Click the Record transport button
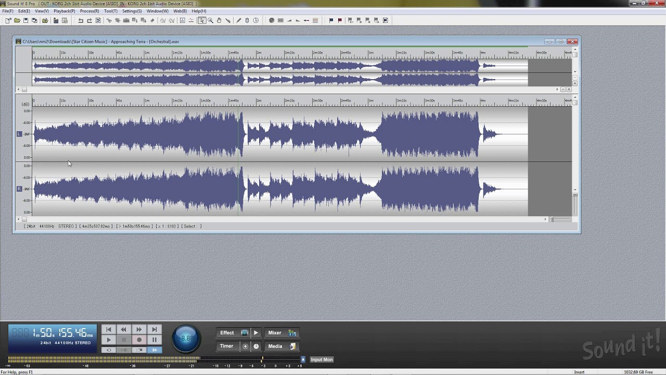 pos(139,340)
